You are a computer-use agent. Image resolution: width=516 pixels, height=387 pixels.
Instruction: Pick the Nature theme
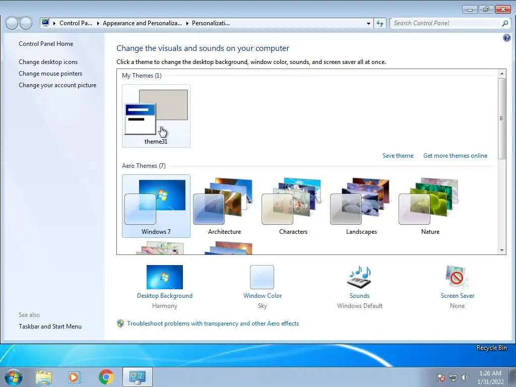pos(430,206)
